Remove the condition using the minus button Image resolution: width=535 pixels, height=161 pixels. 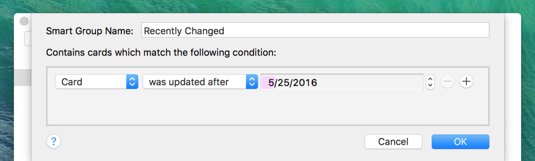(x=447, y=82)
